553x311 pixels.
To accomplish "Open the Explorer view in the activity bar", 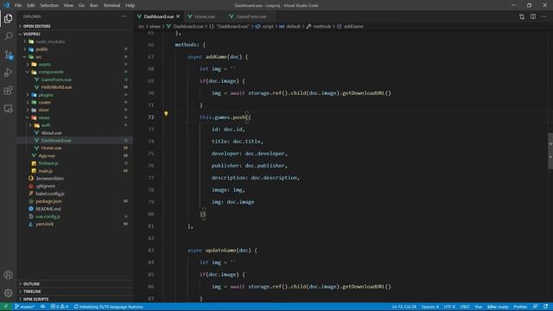I will click(8, 18).
